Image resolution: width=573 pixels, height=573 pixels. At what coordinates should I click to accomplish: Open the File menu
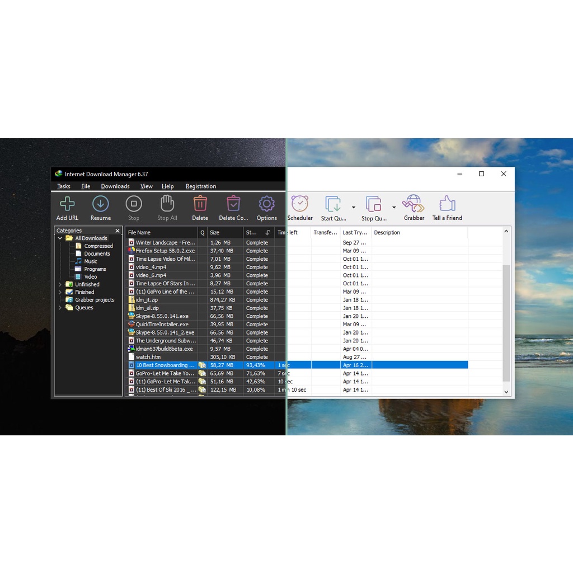point(86,186)
